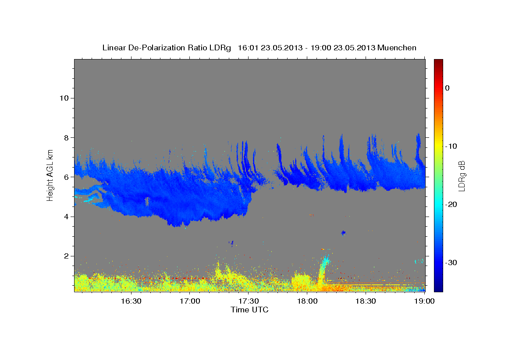526x350 pixels.
Task: Click the height tick label 4
Action: [66, 217]
